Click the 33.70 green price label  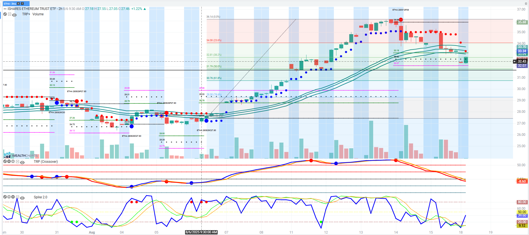522,47
